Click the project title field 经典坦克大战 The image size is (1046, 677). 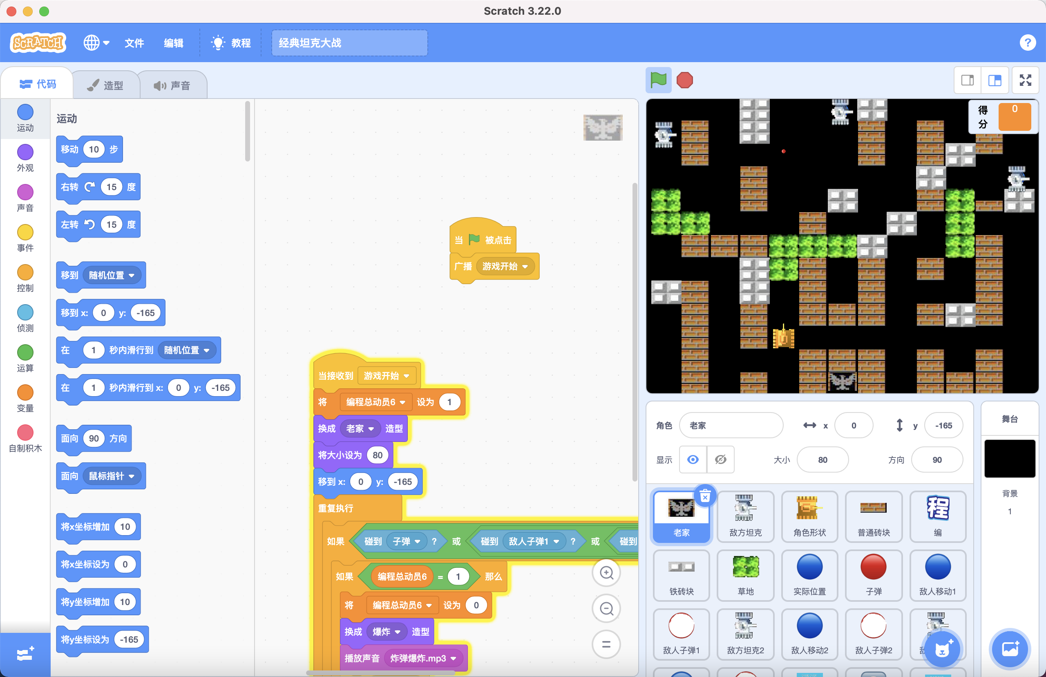tap(349, 43)
